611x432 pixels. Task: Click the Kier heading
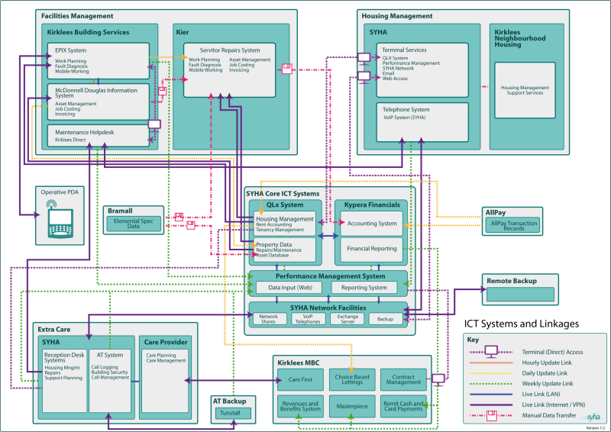[183, 32]
